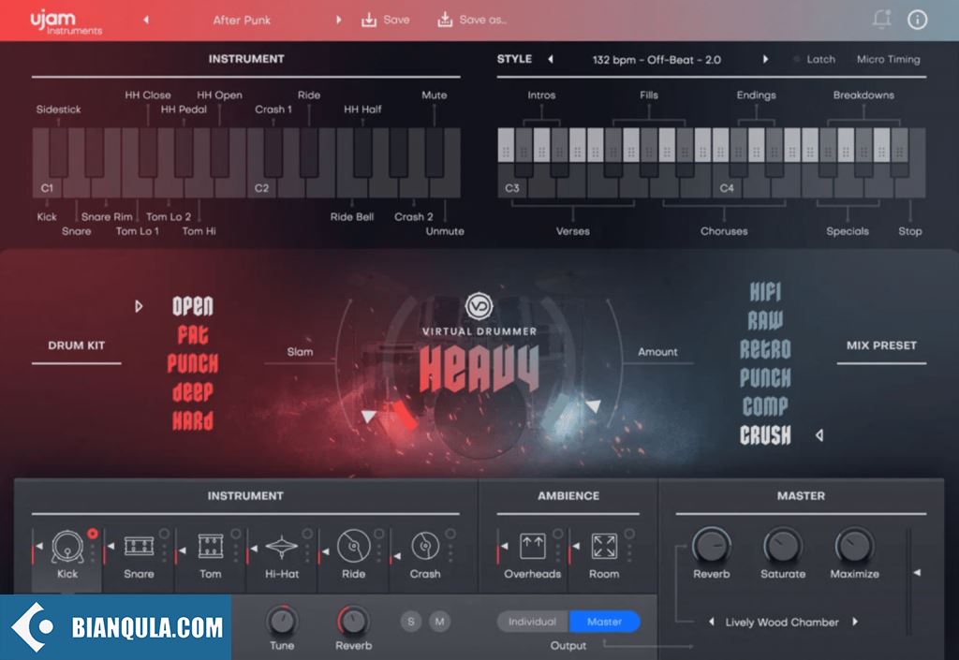Select previous style with left arrow
The width and height of the screenshot is (959, 660).
tap(551, 59)
